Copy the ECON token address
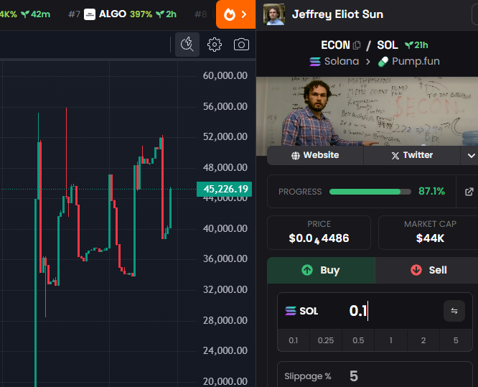 pyautogui.click(x=357, y=45)
